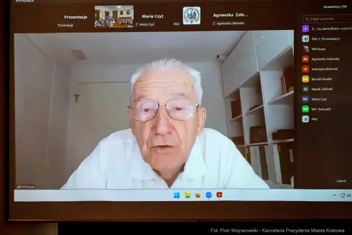Click muted microphone icon beside Agnieszka Zalewska label
Screen dimensions: 352x235
(x=214, y=23)
